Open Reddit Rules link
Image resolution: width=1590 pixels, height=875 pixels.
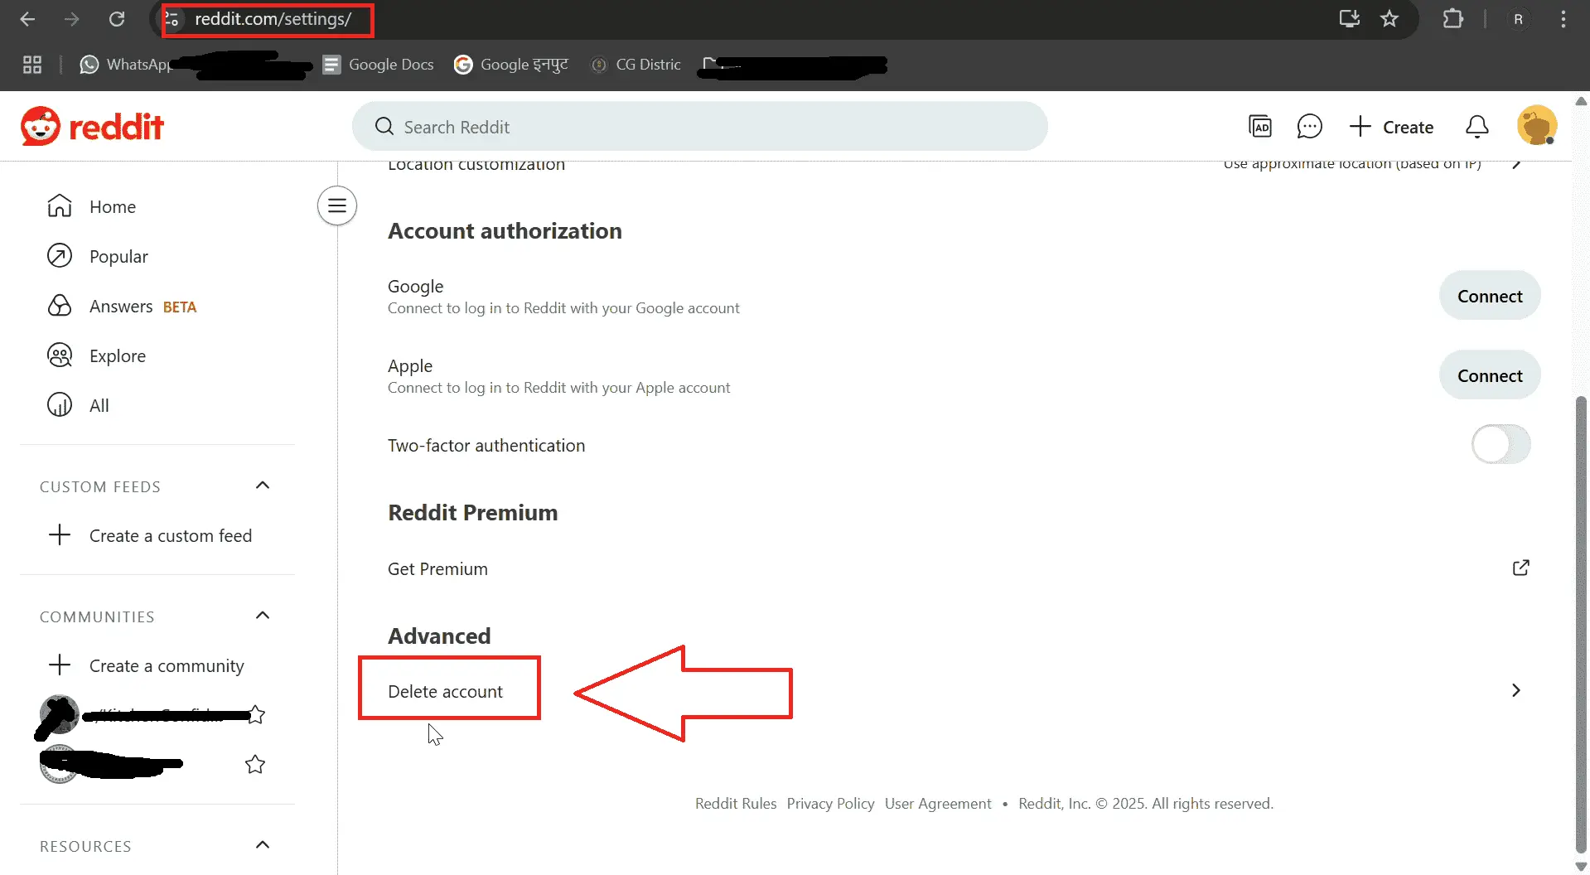pyautogui.click(x=736, y=803)
